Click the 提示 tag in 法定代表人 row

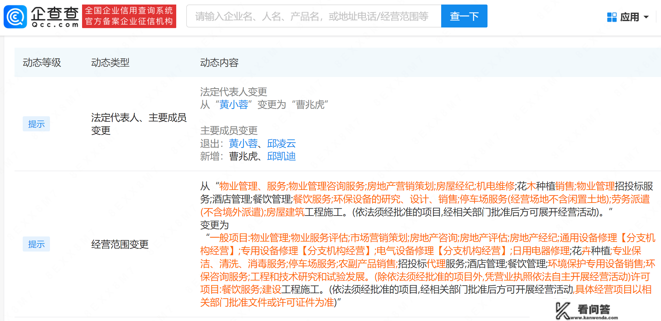click(x=36, y=124)
